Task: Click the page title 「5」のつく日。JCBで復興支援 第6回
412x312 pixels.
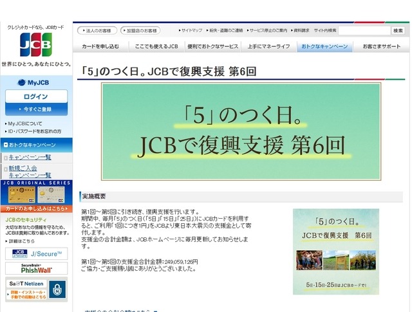Action: (x=169, y=71)
